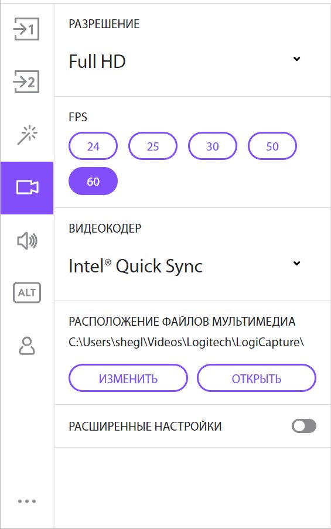
Task: Open the user account profile icon
Action: 27,346
